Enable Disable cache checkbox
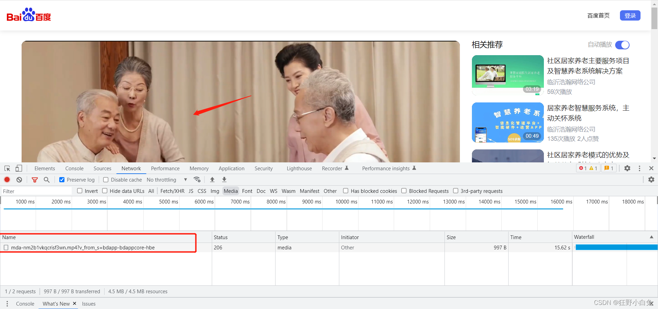This screenshot has width=658, height=309. pyautogui.click(x=106, y=180)
